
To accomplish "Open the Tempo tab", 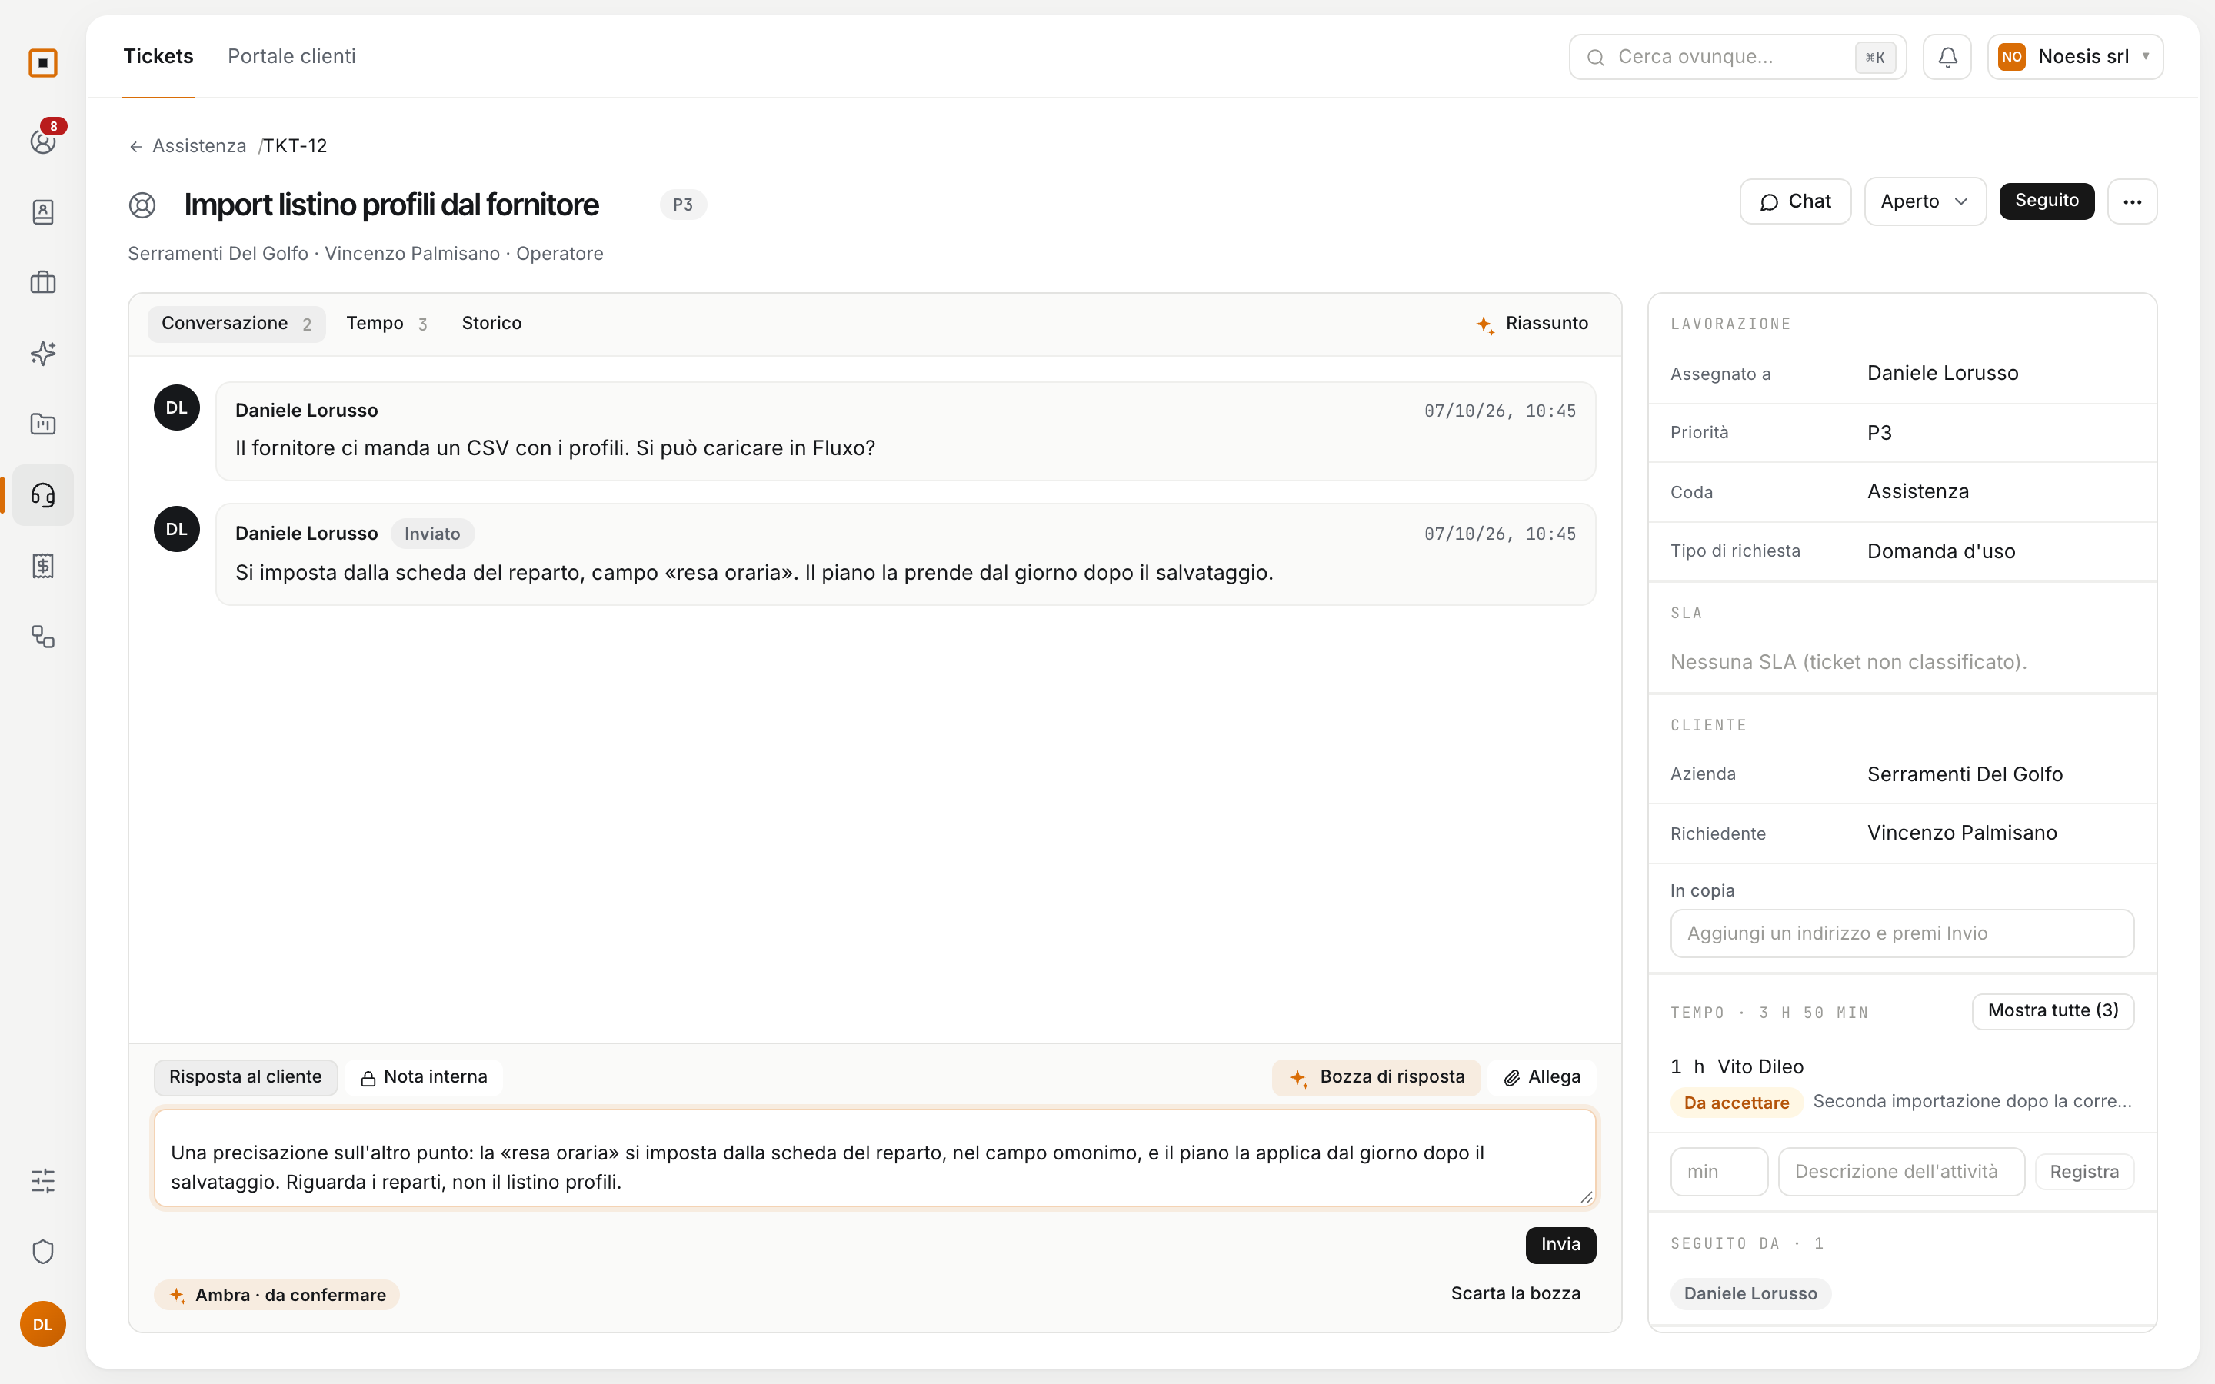I will 386,324.
